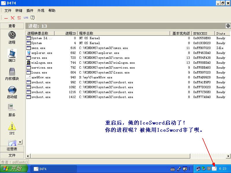This screenshot has height=173, width=231.
Task: Click the horizontal scrollbar left arrow
Action: click(x=28, y=156)
